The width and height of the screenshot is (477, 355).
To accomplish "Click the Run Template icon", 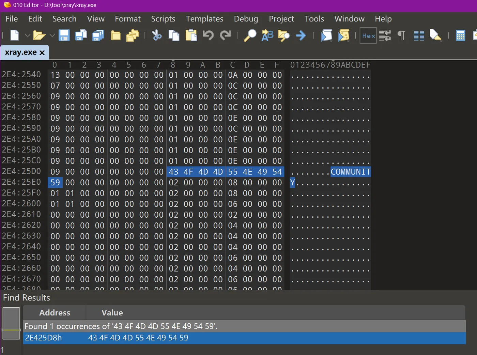I will [x=344, y=35].
